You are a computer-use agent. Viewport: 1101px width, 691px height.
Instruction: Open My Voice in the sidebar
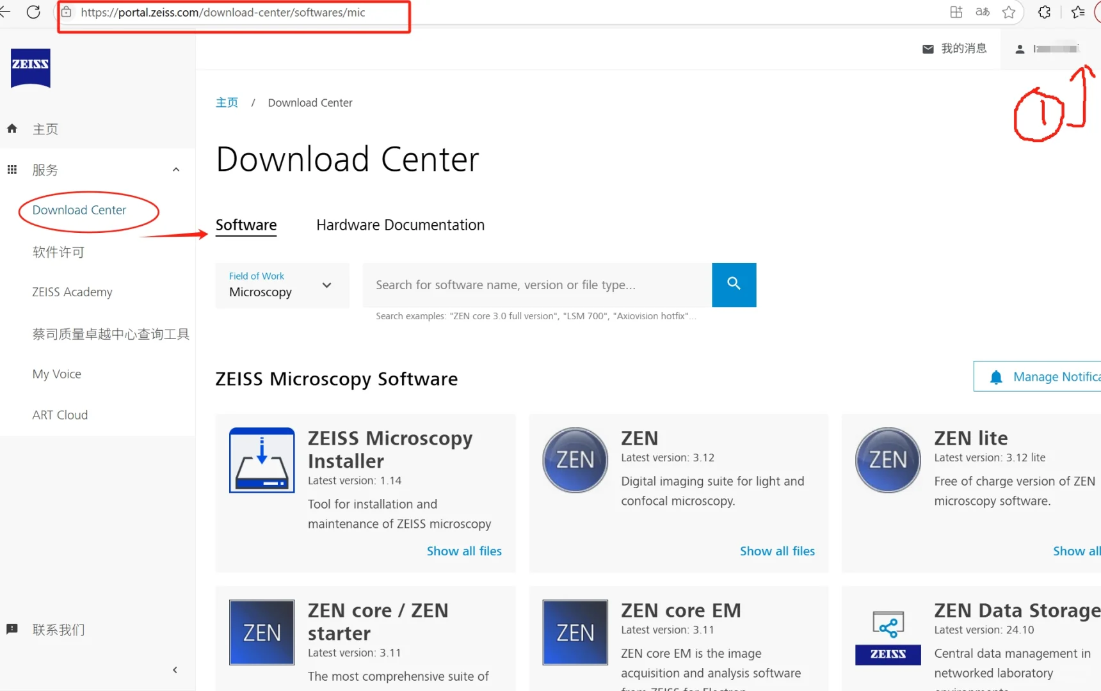tap(57, 374)
